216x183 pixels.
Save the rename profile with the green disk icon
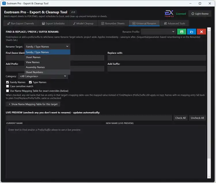[181, 32]
